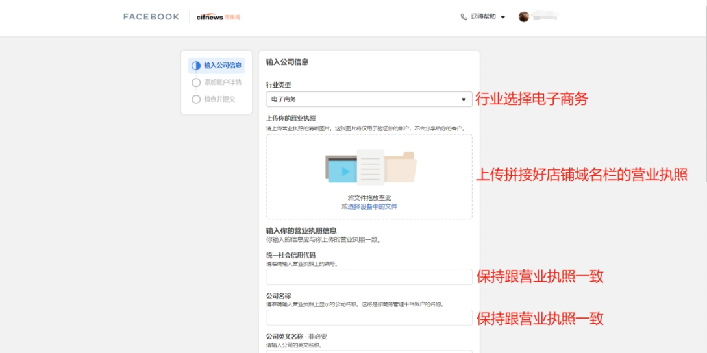Select the circle next to 添加帐户详情
This screenshot has height=353, width=707.
click(x=196, y=82)
